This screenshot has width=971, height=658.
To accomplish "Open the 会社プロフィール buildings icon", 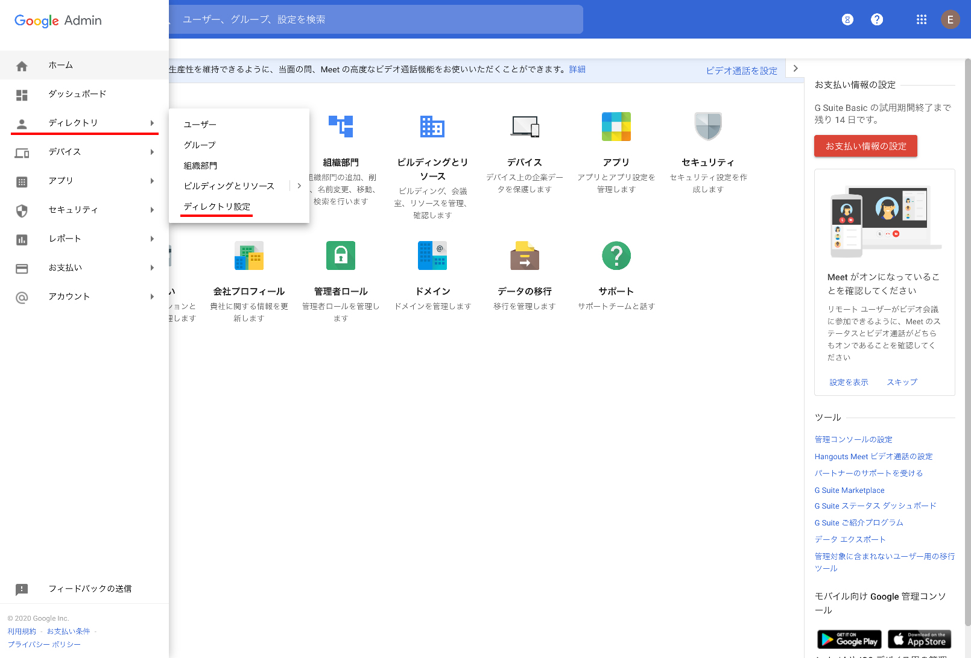I will click(249, 255).
